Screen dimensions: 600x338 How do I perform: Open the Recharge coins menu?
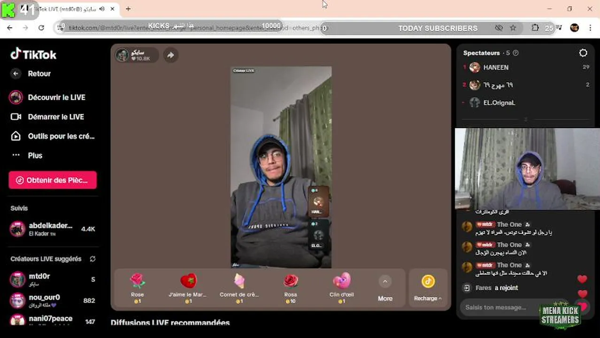(428, 288)
